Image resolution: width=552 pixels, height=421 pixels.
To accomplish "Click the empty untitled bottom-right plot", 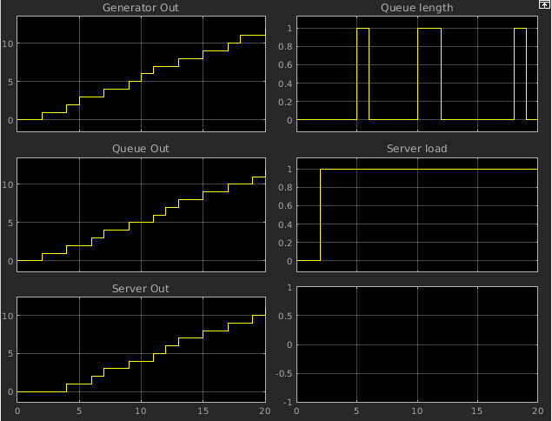I will click(416, 344).
